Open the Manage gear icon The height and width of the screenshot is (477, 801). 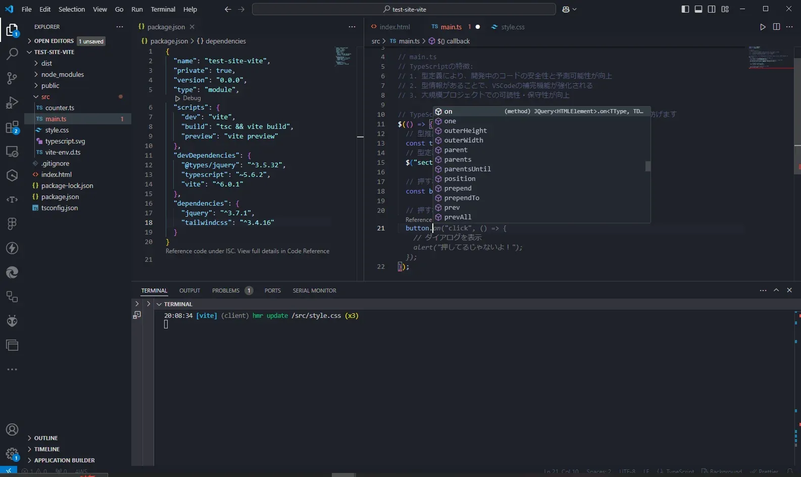pos(12,454)
